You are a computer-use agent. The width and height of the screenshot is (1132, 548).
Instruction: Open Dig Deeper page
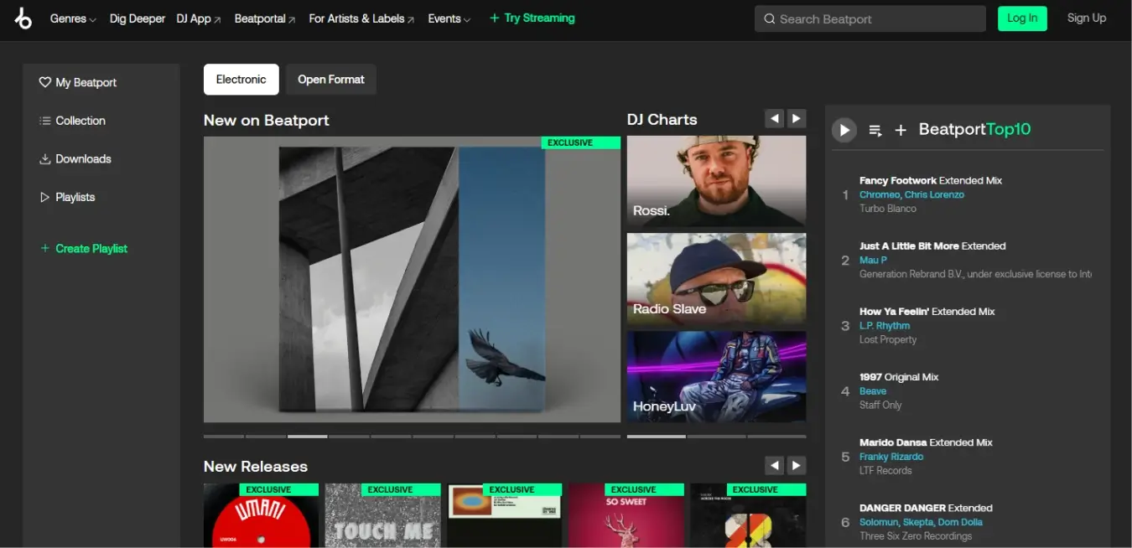coord(138,18)
